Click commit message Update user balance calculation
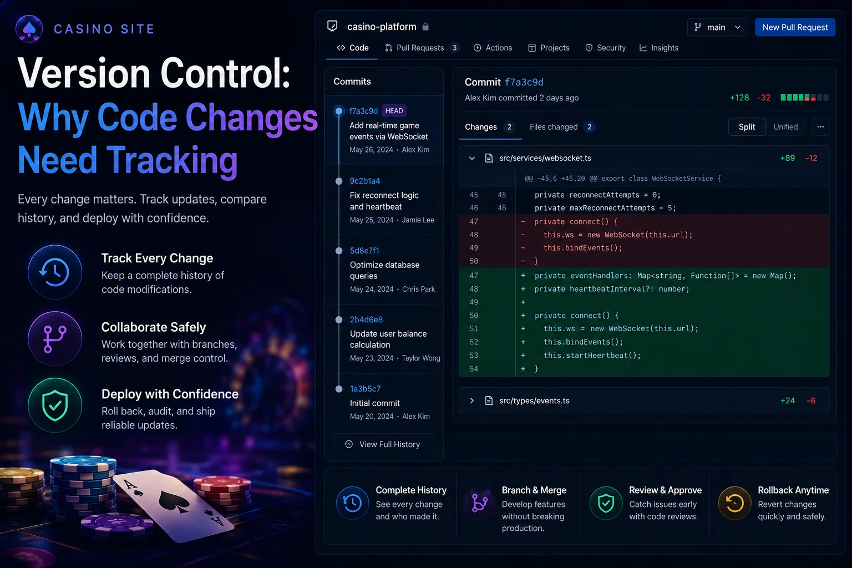The image size is (852, 568). click(x=388, y=339)
